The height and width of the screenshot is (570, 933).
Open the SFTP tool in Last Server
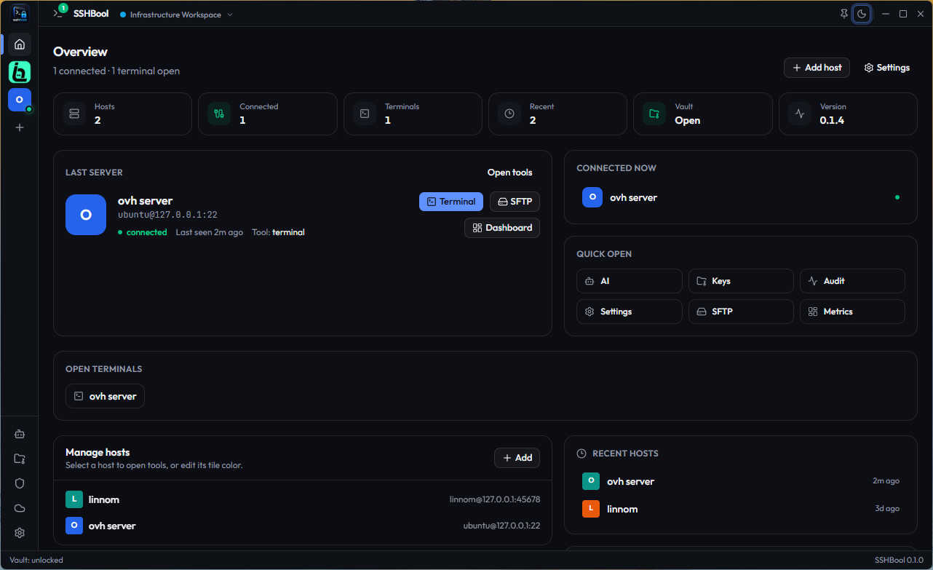[x=515, y=202]
